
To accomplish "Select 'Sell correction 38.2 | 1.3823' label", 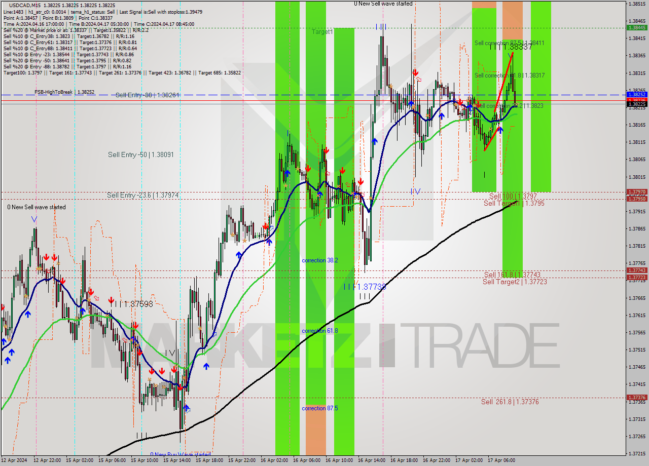I will point(510,106).
